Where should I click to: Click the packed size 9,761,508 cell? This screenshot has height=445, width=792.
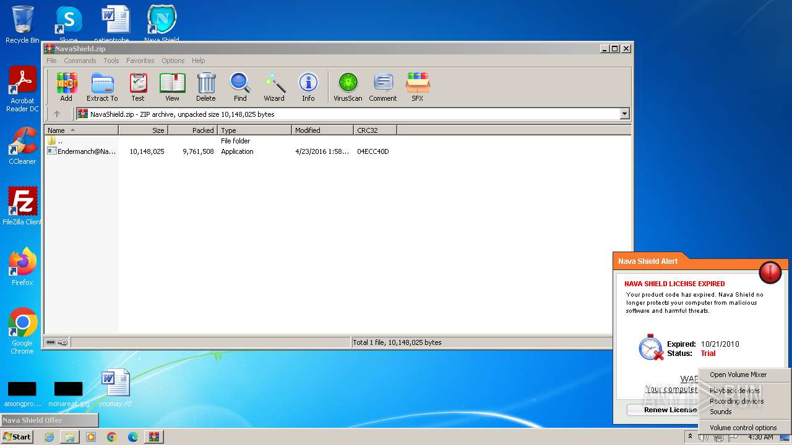[198, 151]
